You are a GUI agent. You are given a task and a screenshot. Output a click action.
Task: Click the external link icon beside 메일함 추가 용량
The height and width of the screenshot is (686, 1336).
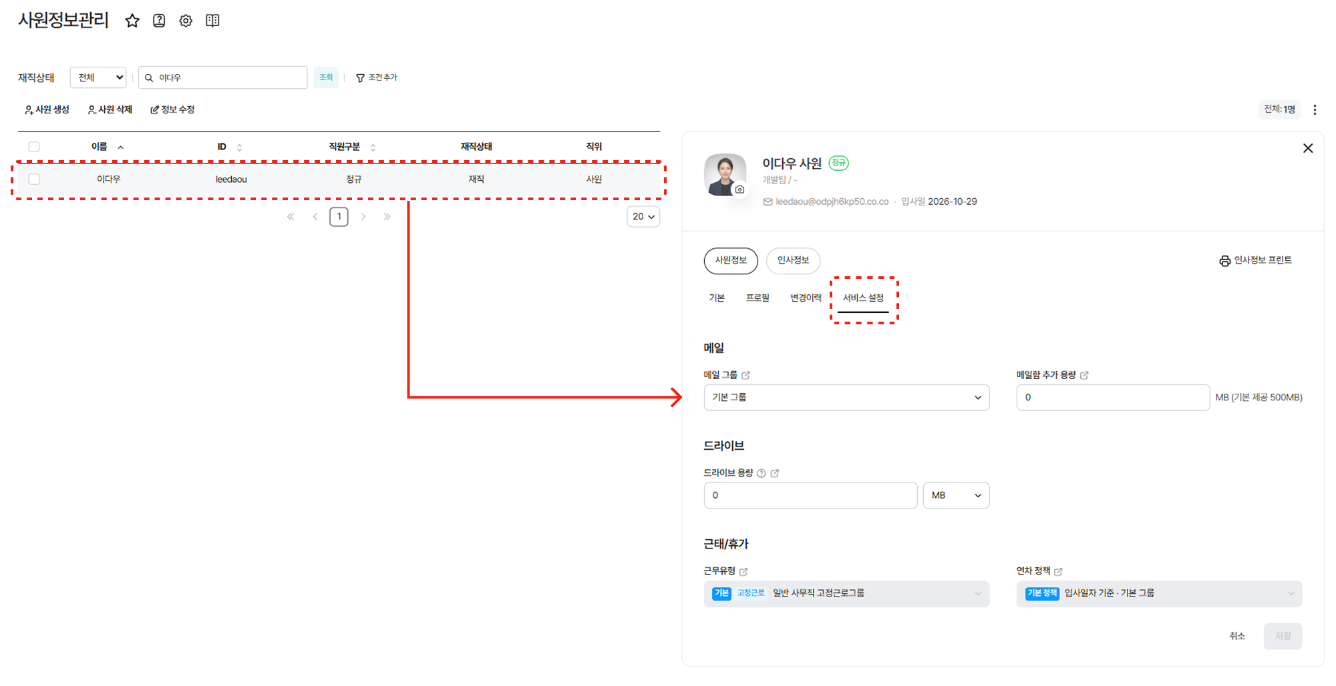tap(1084, 375)
